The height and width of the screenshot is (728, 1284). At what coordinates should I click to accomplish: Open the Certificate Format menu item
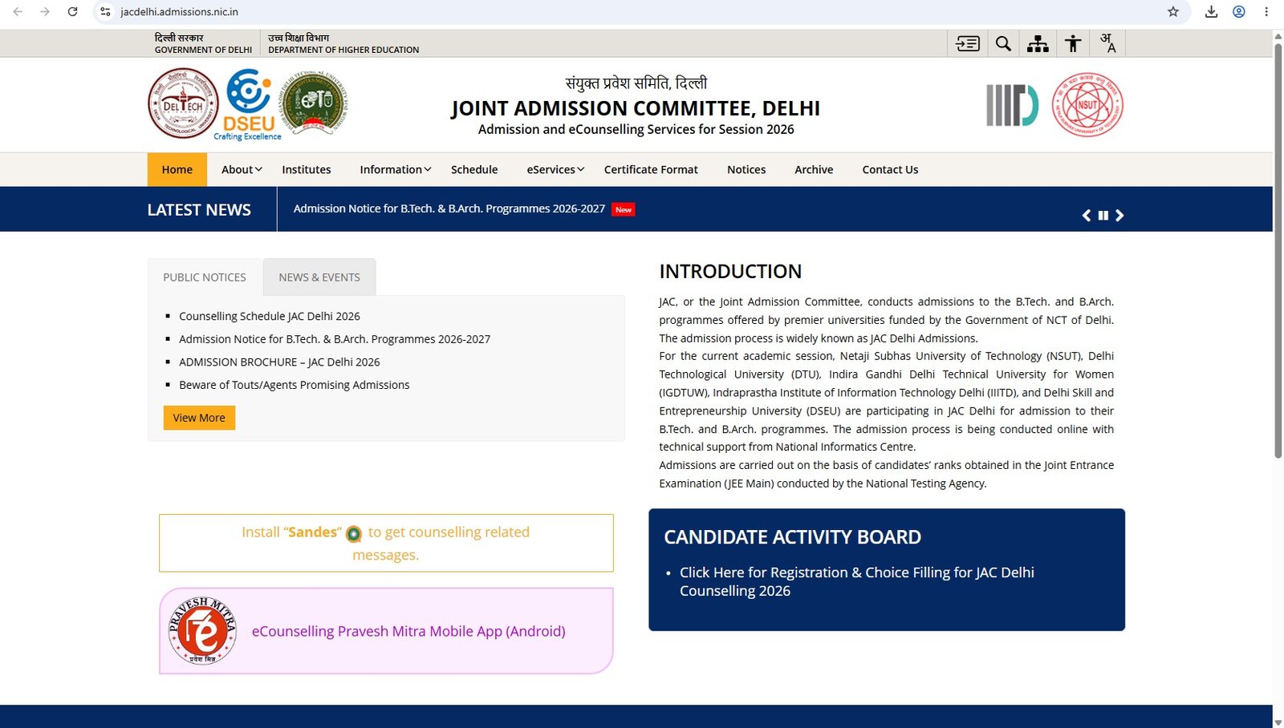click(x=651, y=169)
